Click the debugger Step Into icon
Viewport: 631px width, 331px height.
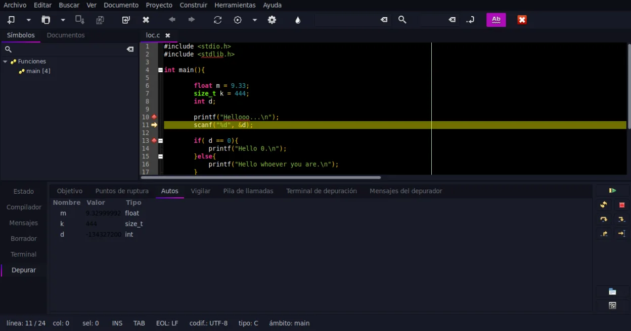click(622, 219)
